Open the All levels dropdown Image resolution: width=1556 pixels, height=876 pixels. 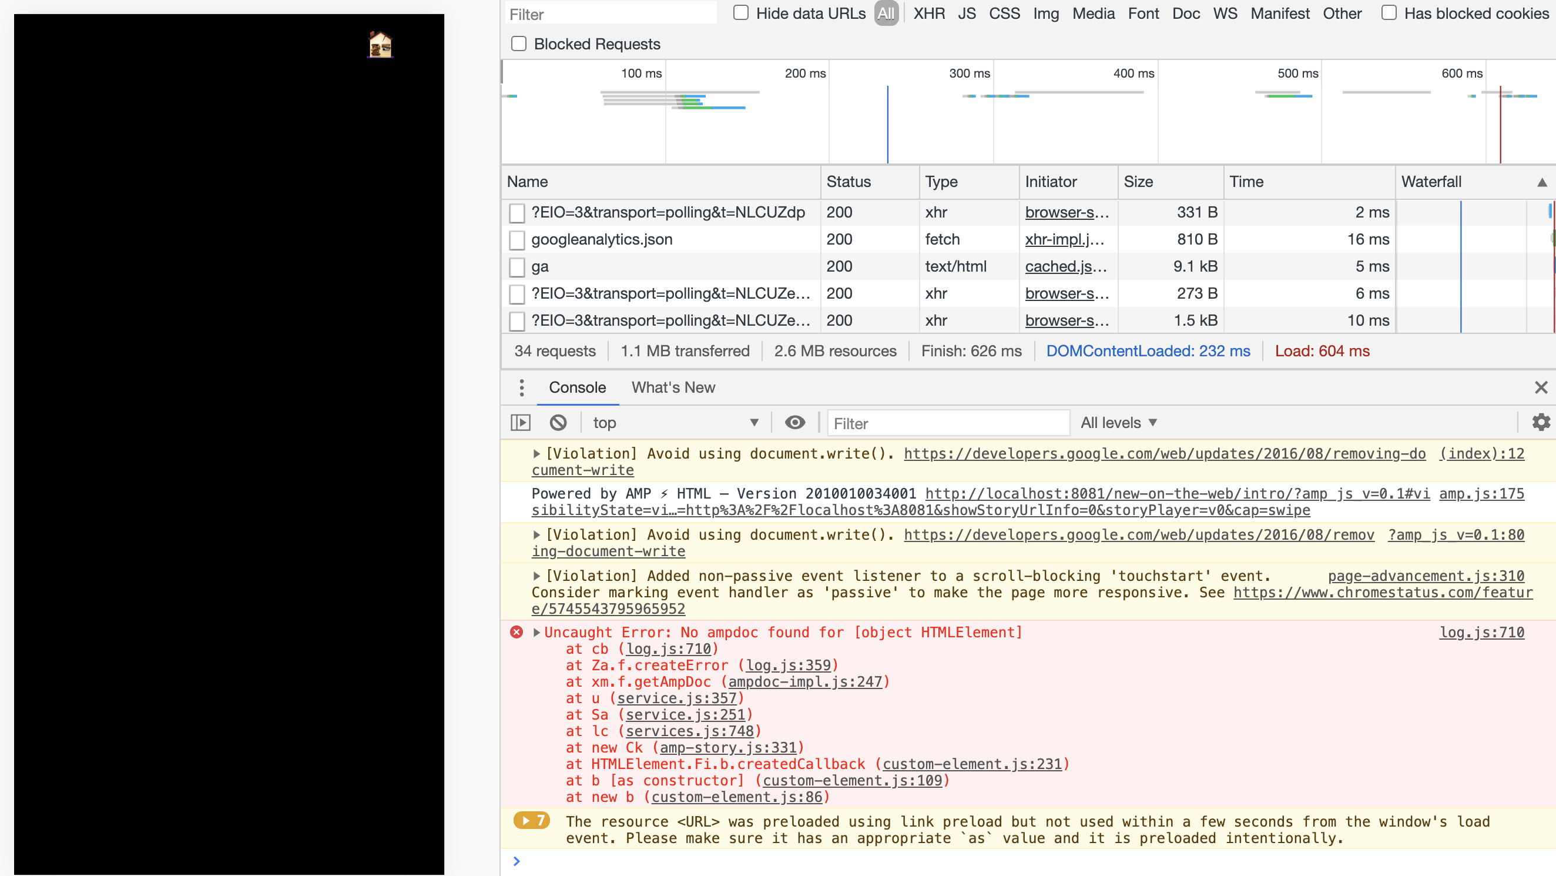1119,422
